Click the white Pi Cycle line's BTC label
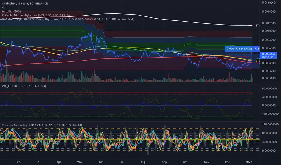 click(x=257, y=25)
